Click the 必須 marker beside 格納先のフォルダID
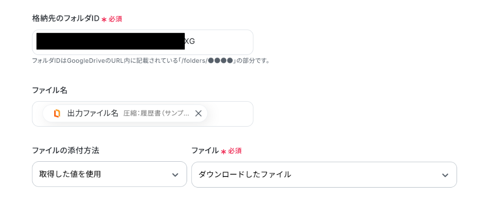Screen dimensions: 489x201 115,19
